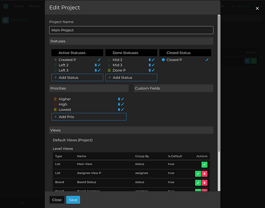Edit the Main View row
The height and width of the screenshot is (208, 265).
click(204, 164)
